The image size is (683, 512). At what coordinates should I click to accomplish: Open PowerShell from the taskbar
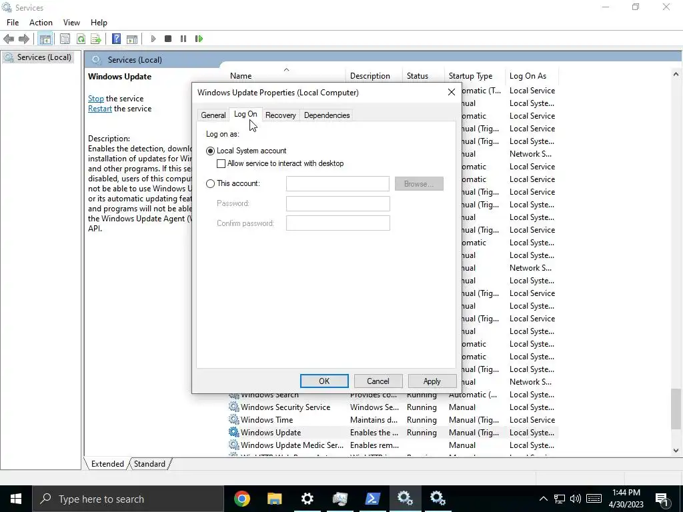click(x=372, y=499)
